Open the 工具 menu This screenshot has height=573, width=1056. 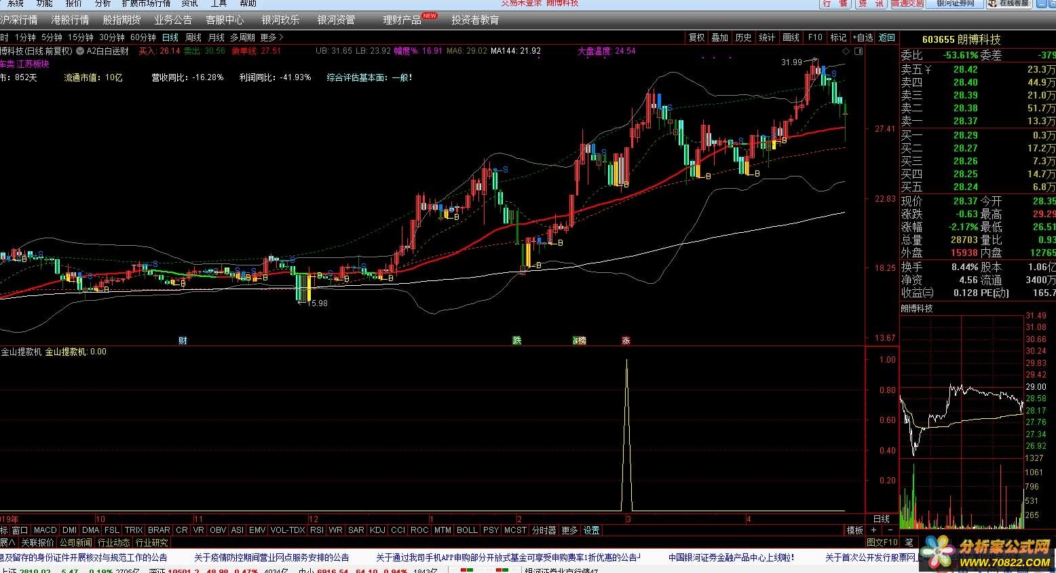coord(219,3)
